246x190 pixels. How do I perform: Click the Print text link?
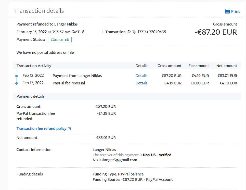click(235, 11)
